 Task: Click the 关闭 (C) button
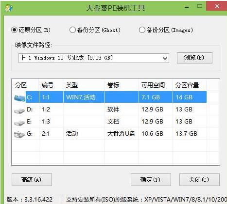199,180
